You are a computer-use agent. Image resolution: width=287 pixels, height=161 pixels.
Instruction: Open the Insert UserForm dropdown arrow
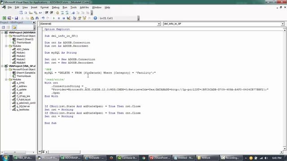click(x=13, y=18)
